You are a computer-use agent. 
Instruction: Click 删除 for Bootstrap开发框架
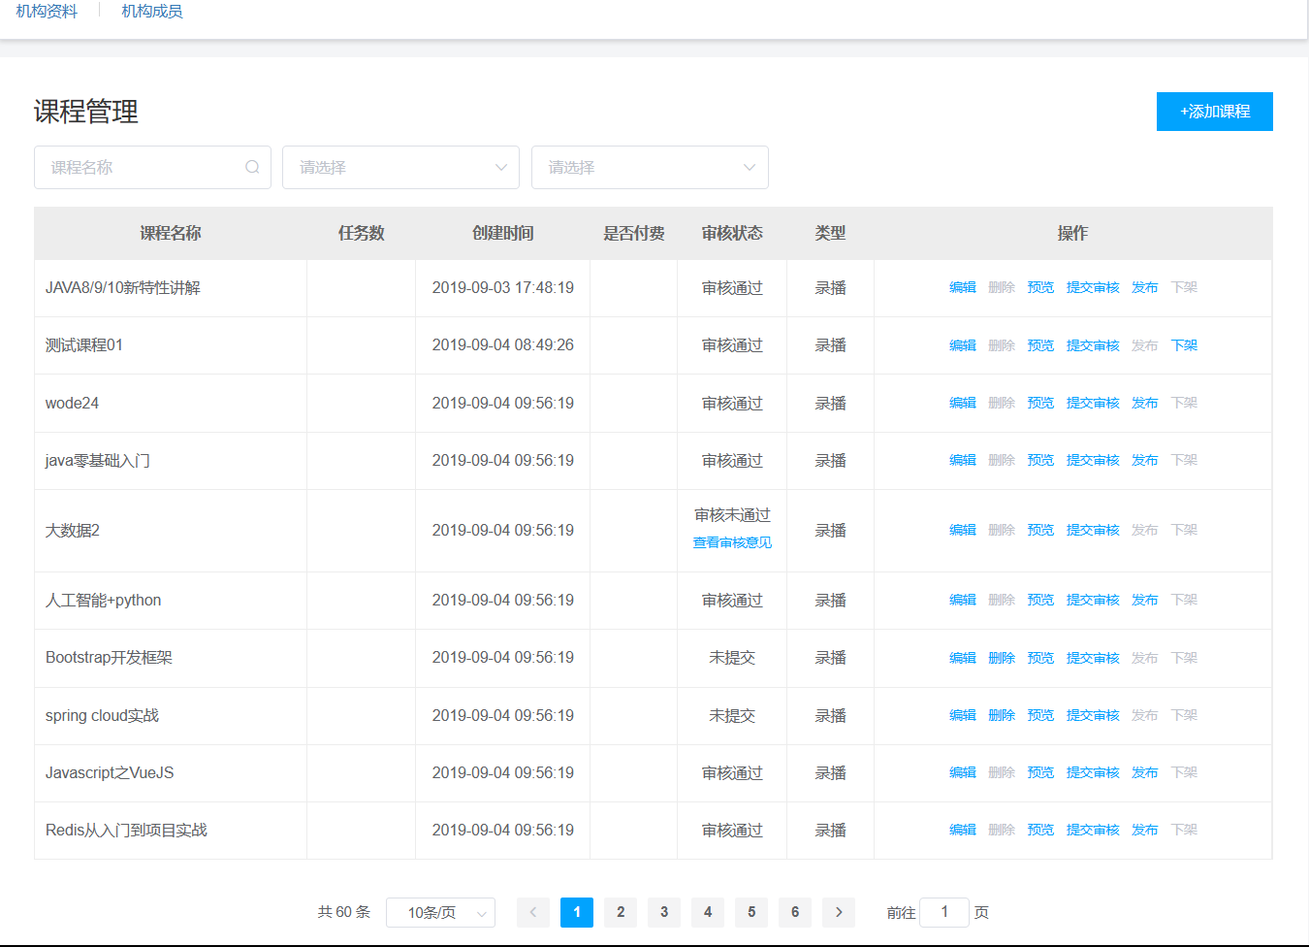click(1002, 658)
